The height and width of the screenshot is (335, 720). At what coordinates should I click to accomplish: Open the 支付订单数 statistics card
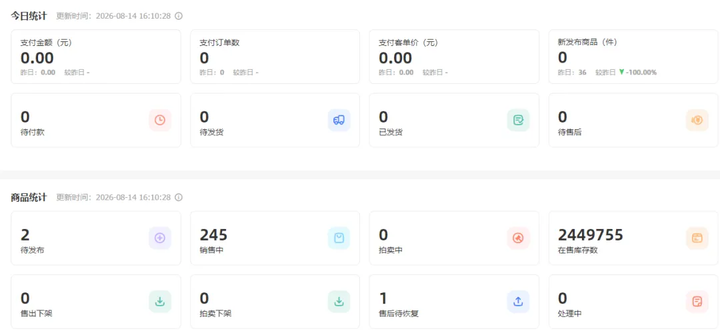click(x=275, y=57)
